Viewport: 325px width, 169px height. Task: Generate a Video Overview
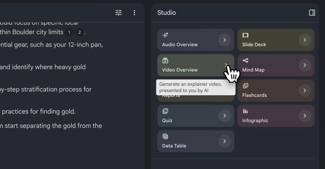pos(196,65)
